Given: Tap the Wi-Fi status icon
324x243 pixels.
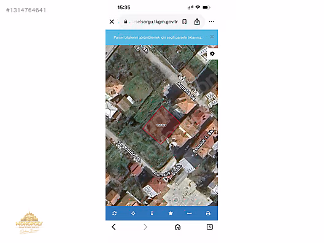Looking at the screenshot, I should [198, 7].
